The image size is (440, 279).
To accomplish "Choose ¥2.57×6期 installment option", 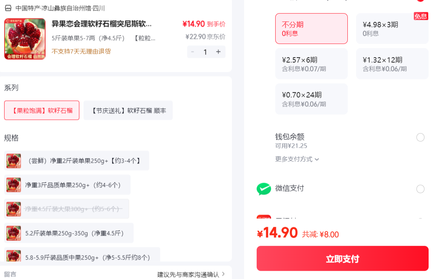I will tap(311, 64).
